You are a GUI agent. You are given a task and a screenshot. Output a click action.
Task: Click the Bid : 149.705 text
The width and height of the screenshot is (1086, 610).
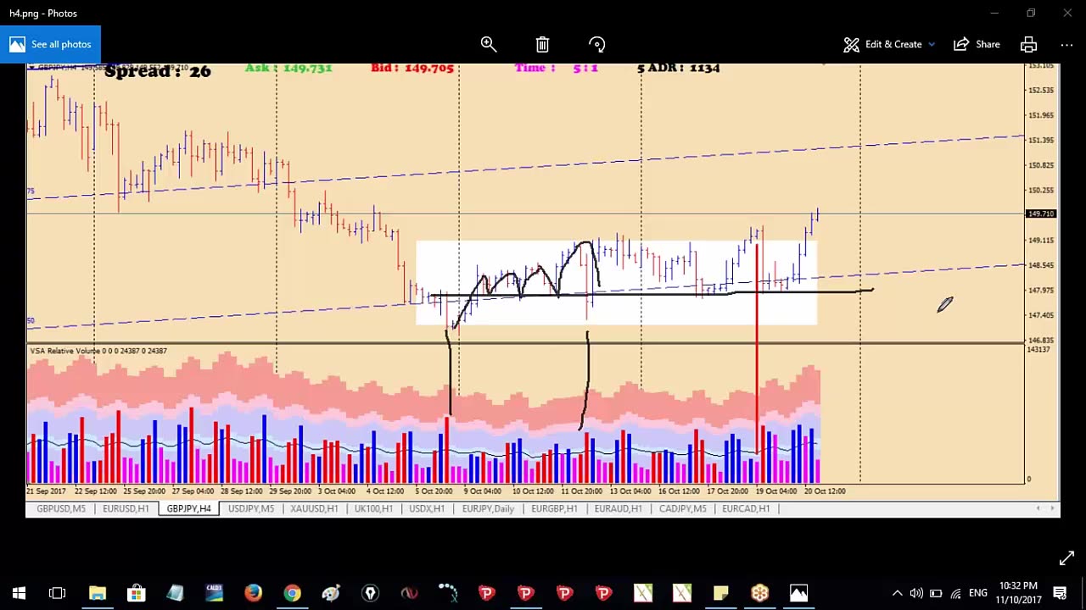(412, 68)
